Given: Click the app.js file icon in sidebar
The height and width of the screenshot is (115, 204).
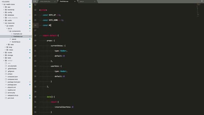Looking at the screenshot, I should tap(11, 39).
